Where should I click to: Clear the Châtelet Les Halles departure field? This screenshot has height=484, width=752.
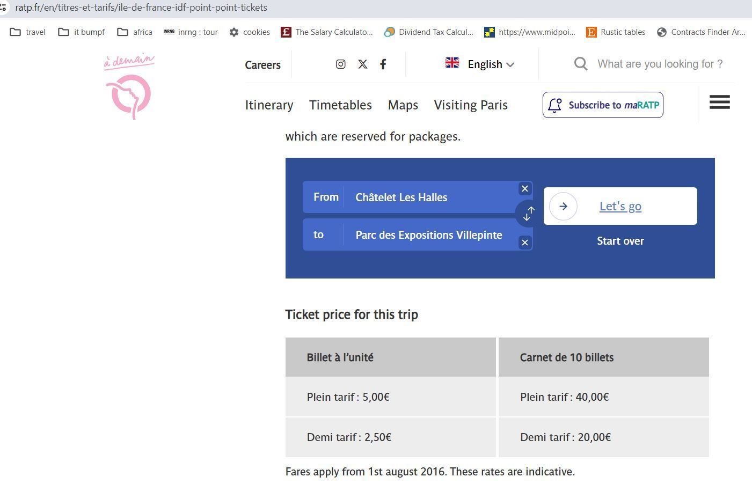click(x=525, y=189)
